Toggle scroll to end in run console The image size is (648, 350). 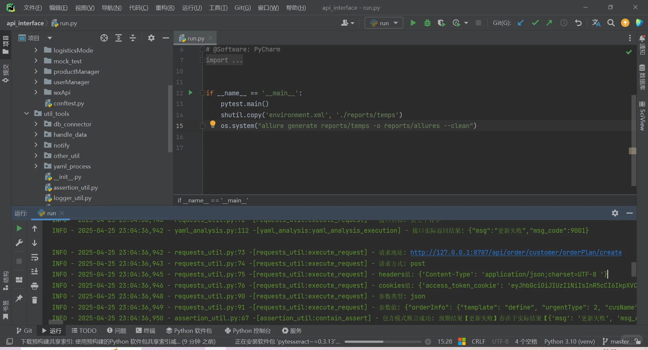pyautogui.click(x=34, y=272)
